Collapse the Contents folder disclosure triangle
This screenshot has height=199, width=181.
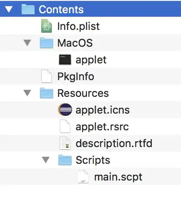tap(9, 9)
